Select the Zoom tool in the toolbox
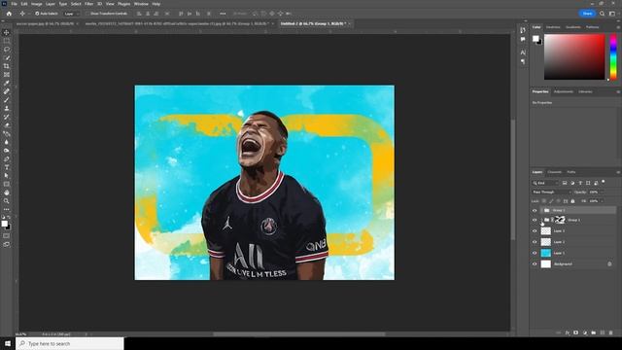Screen dimensions: 622x350 (x=7, y=201)
